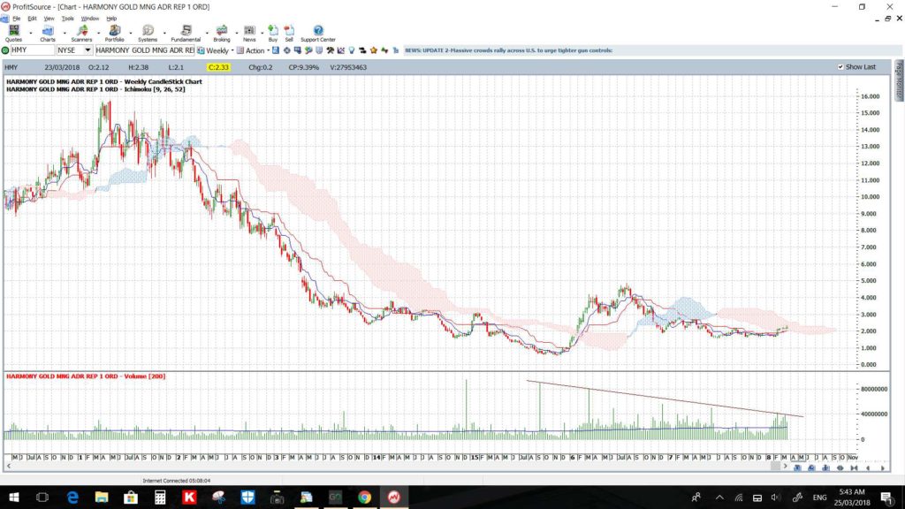This screenshot has height=509, width=905.
Task: Click the Sell order icon
Action: click(289, 34)
